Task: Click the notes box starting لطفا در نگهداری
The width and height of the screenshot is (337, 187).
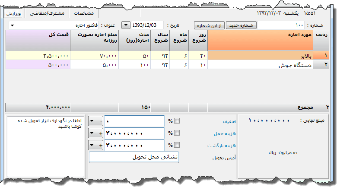Action: pos(45,146)
